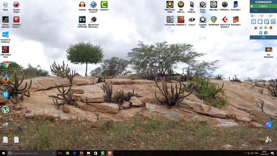Open Microsoft Edge from the taskbar
Screen dimensions: 277x156
74,153
